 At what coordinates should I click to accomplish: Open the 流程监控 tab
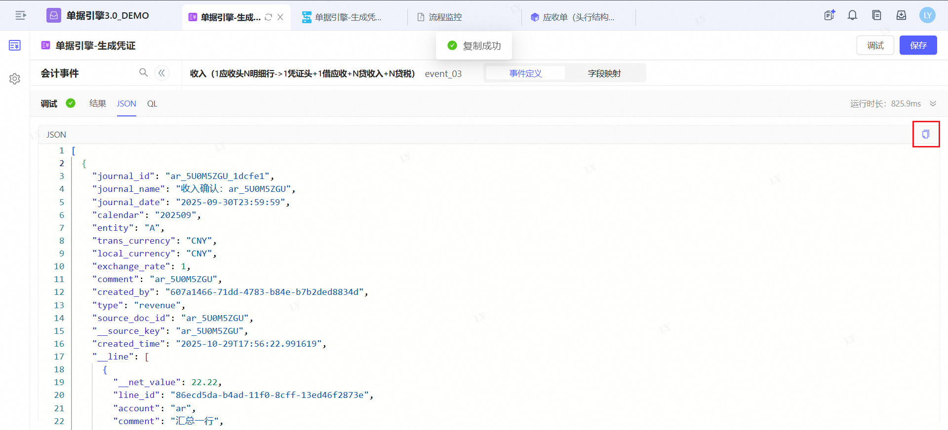(x=444, y=17)
